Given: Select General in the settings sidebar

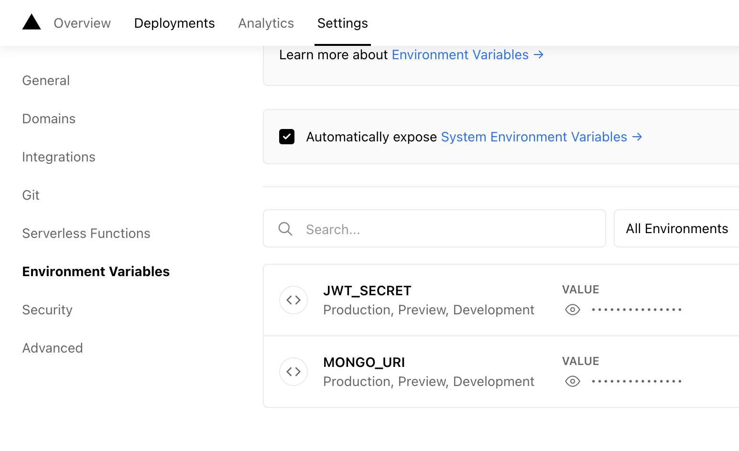Looking at the screenshot, I should pyautogui.click(x=45, y=80).
